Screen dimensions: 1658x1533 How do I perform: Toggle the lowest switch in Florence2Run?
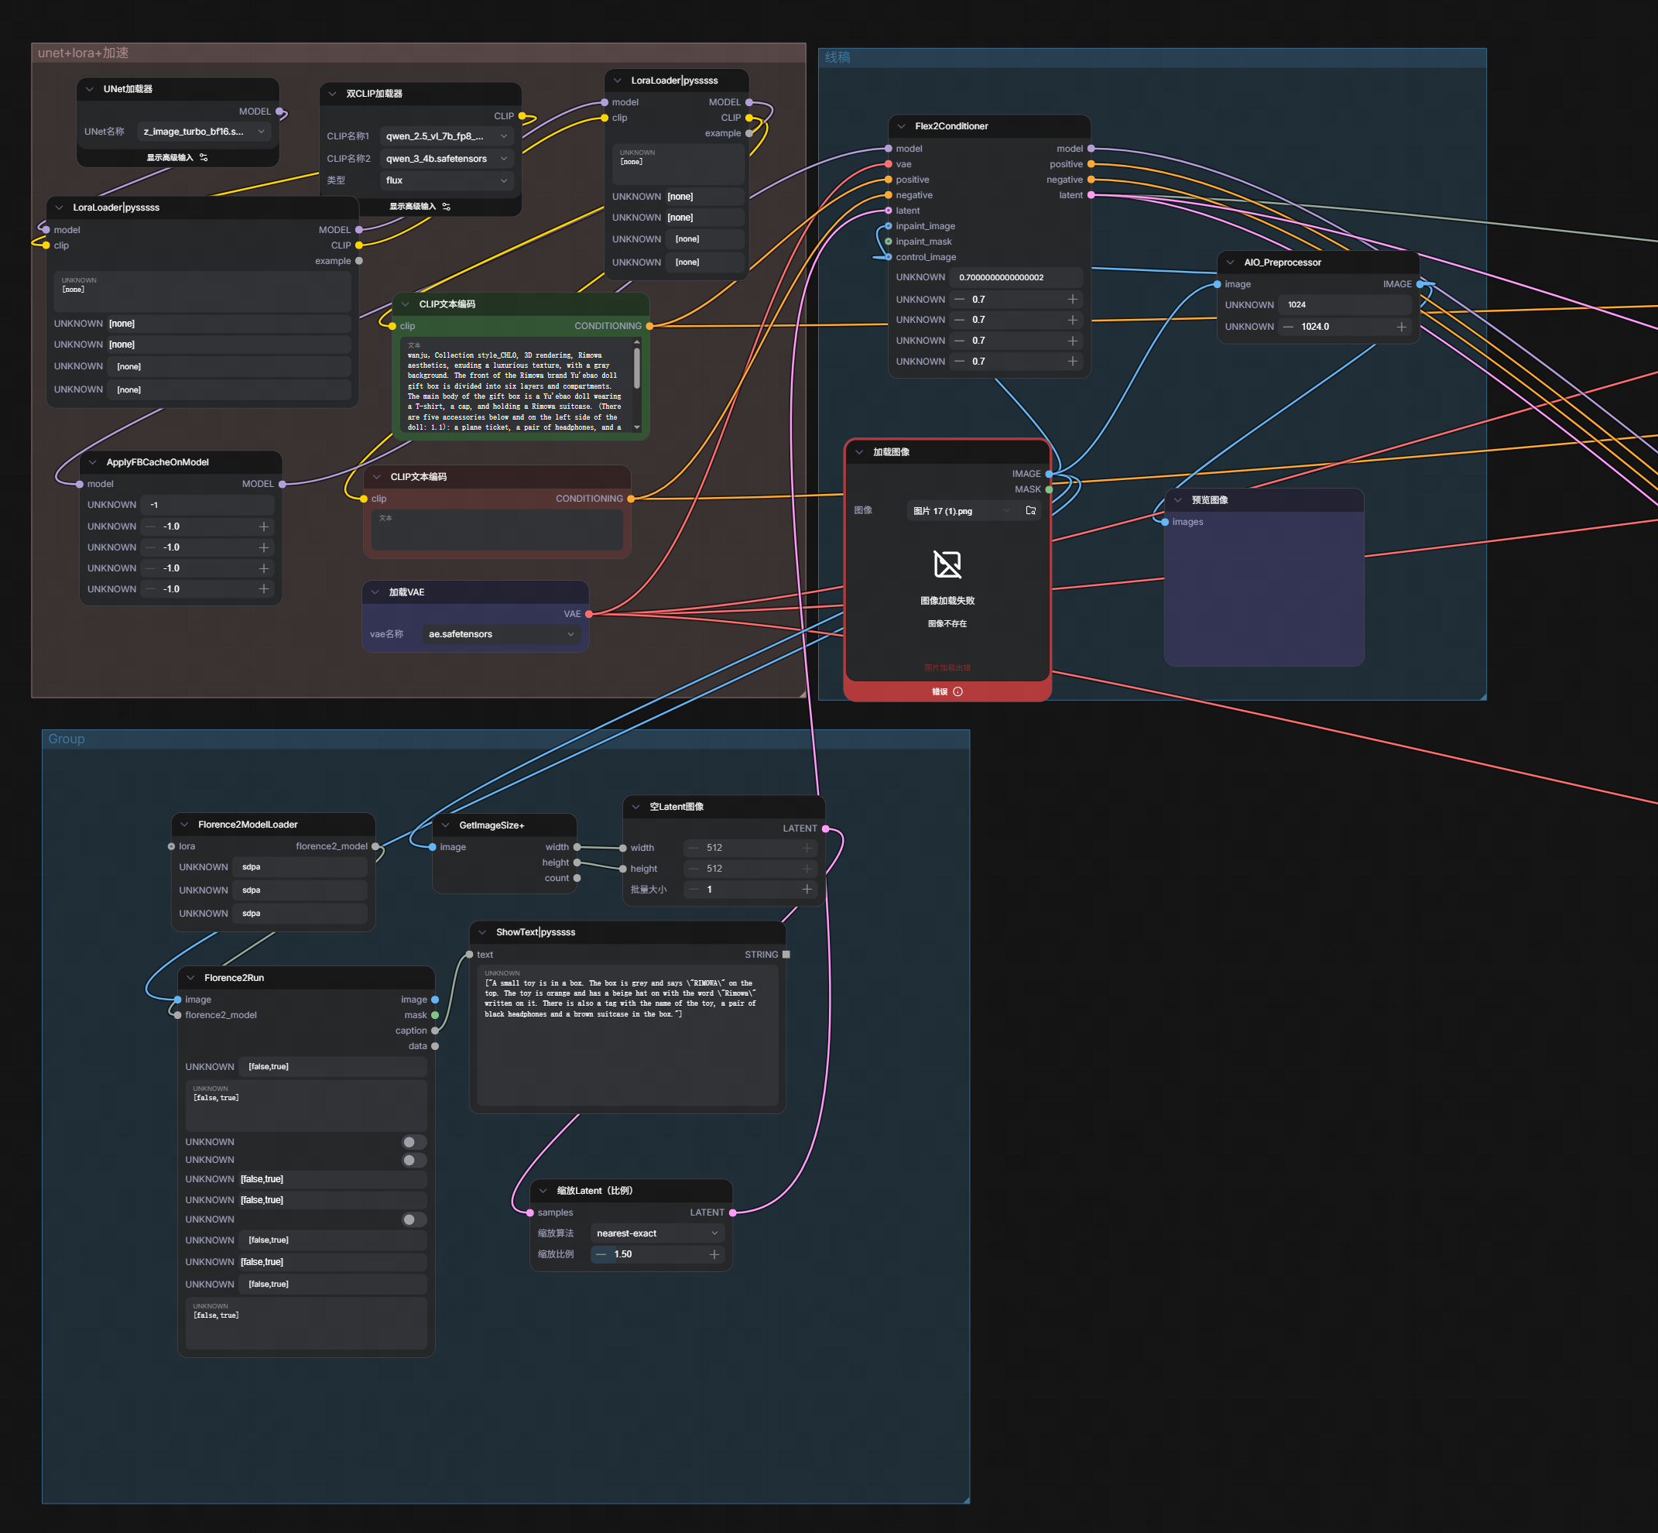point(413,1219)
